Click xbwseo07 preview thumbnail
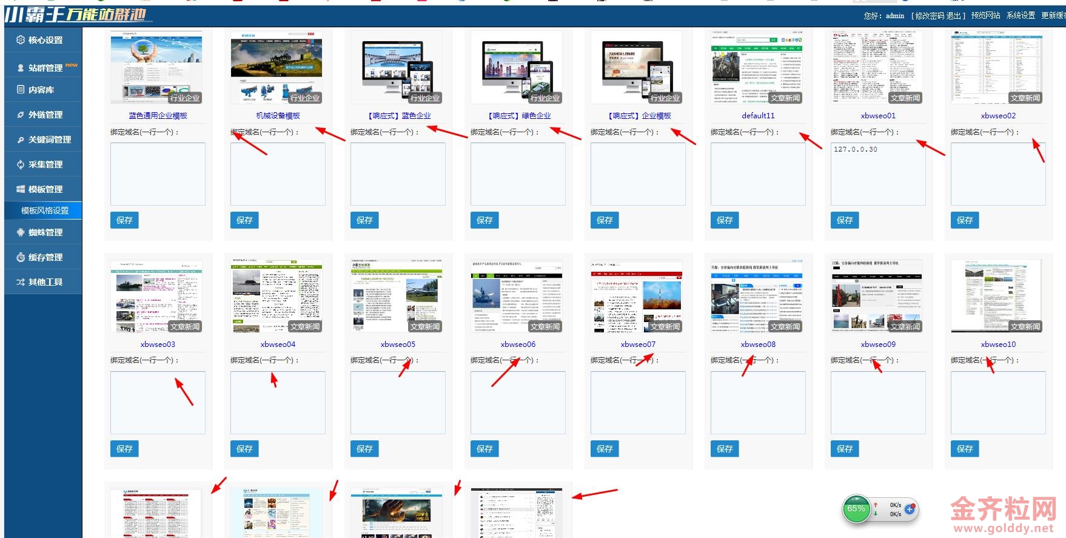The image size is (1066, 538). 638,296
